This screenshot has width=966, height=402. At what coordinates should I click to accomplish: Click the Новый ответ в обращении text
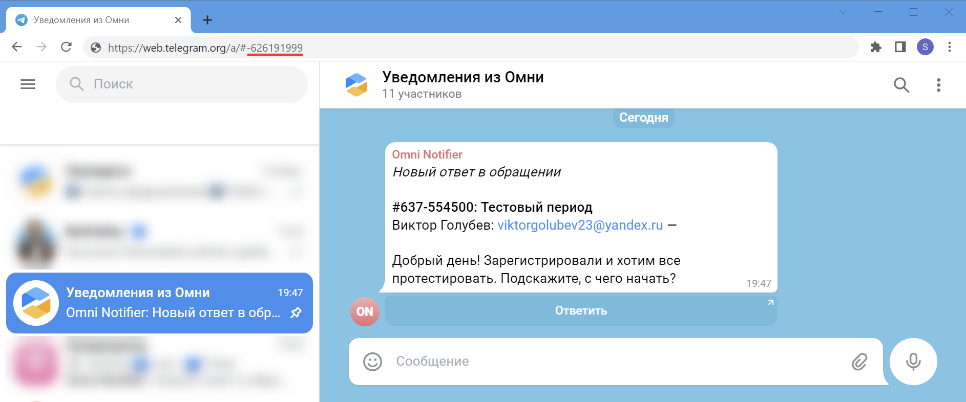(x=476, y=172)
